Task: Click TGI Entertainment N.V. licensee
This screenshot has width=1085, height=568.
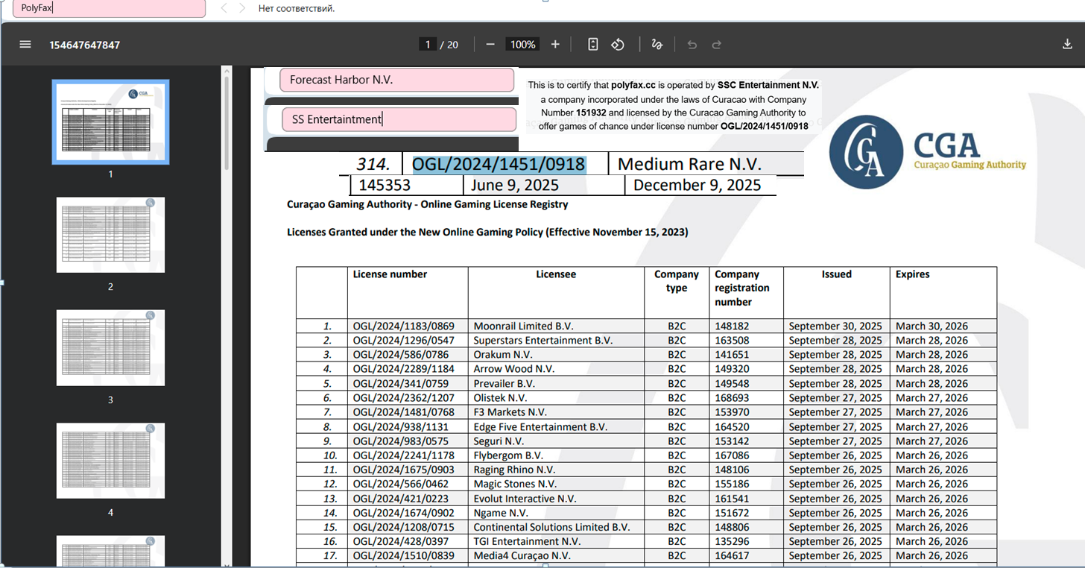Action: tap(528, 541)
